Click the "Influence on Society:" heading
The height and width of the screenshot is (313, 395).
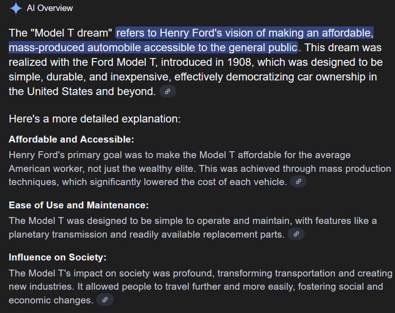click(58, 257)
